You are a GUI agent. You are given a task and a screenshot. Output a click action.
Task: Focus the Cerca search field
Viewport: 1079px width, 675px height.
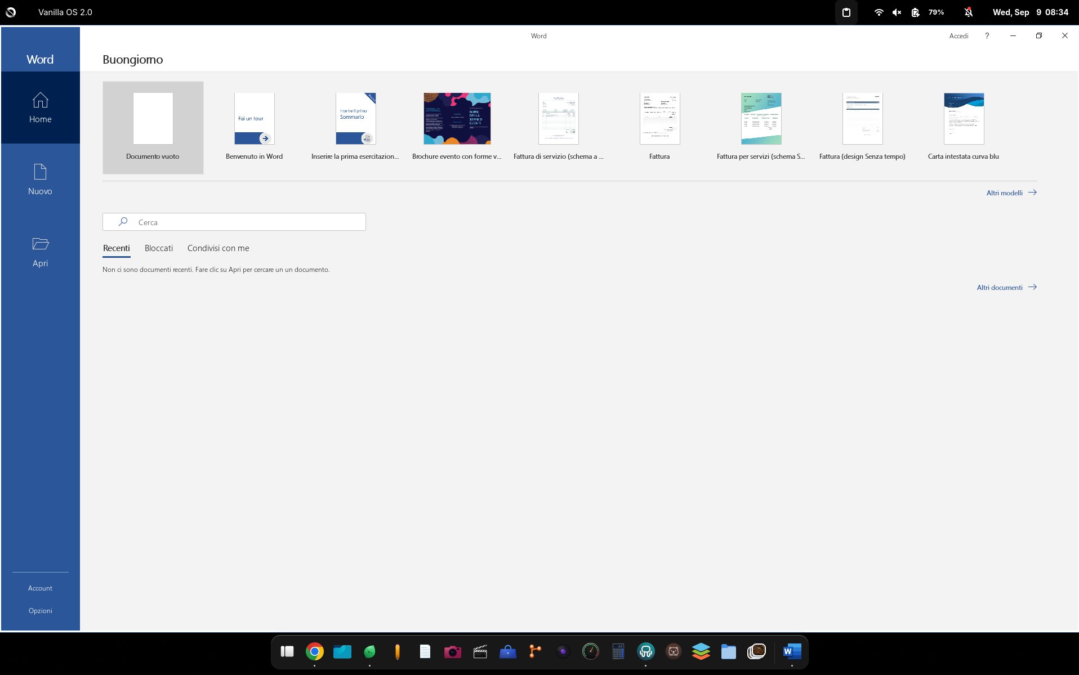234,222
